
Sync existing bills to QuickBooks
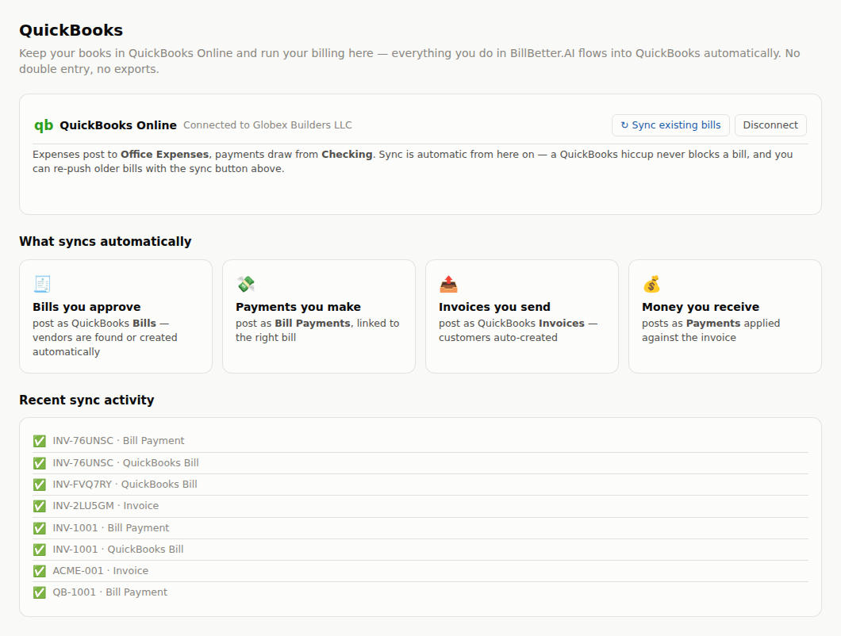pos(670,125)
